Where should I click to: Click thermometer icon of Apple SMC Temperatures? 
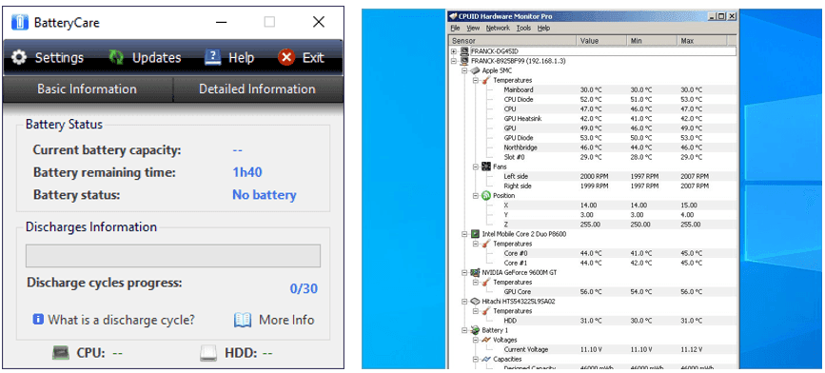point(485,80)
